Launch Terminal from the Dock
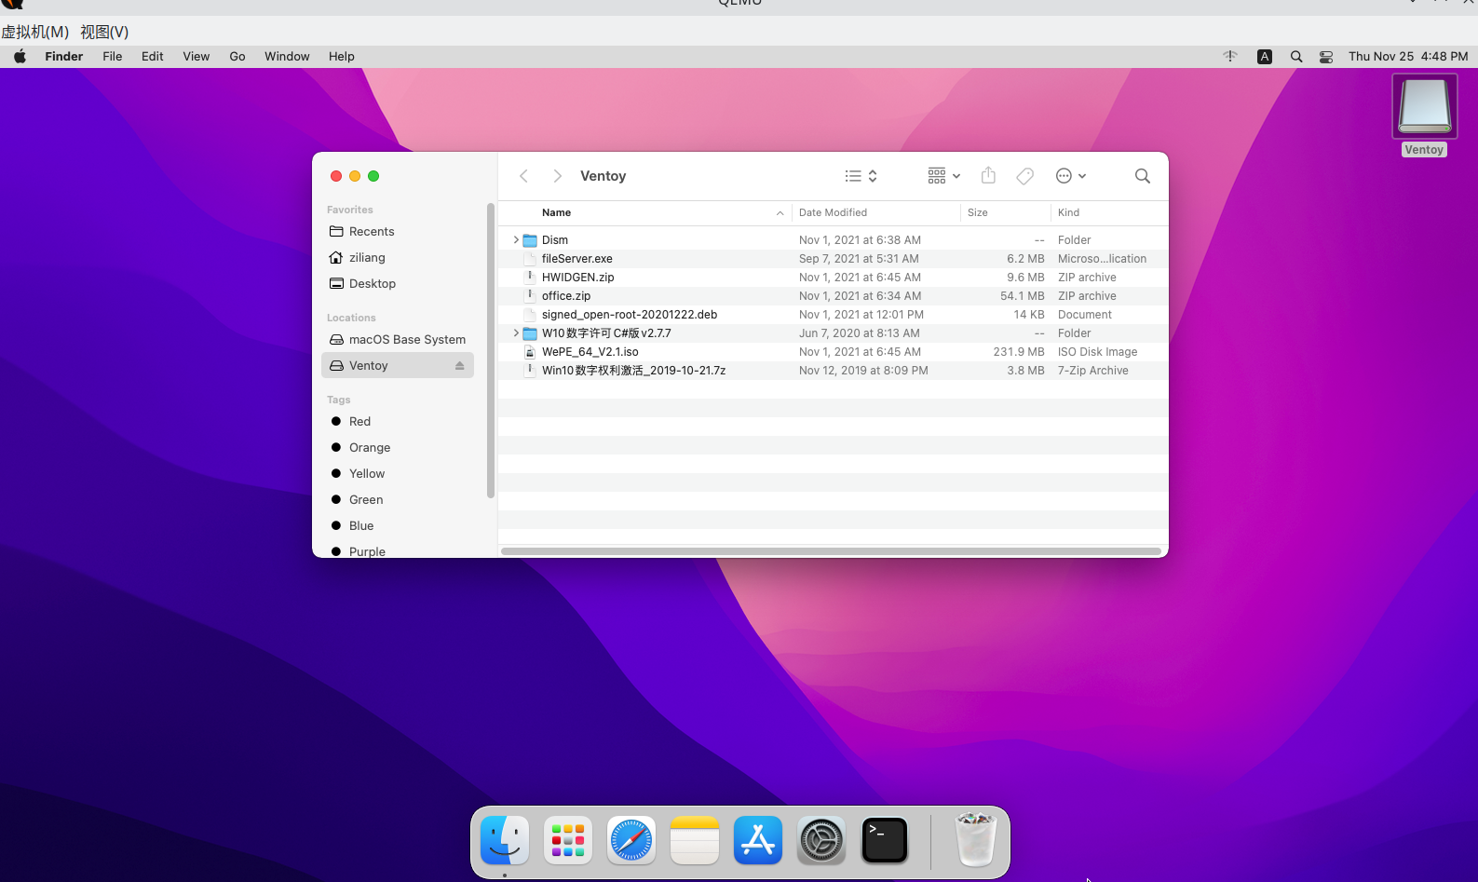This screenshot has height=882, width=1478. tap(885, 840)
